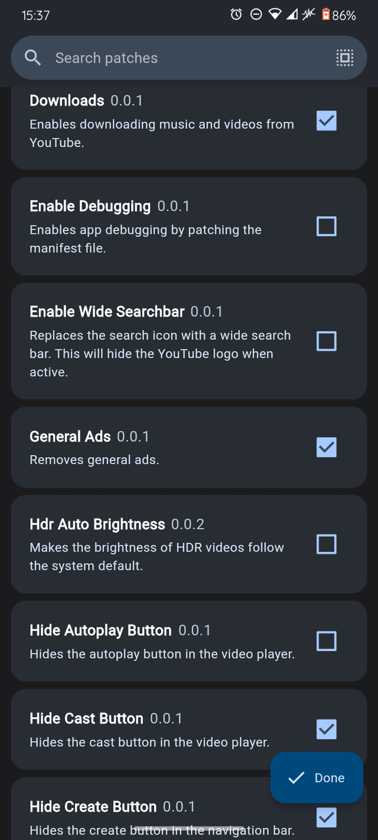Screen dimensions: 378x840
Task: Uncheck the Hide Cast Button checkbox
Action: pyautogui.click(x=327, y=730)
